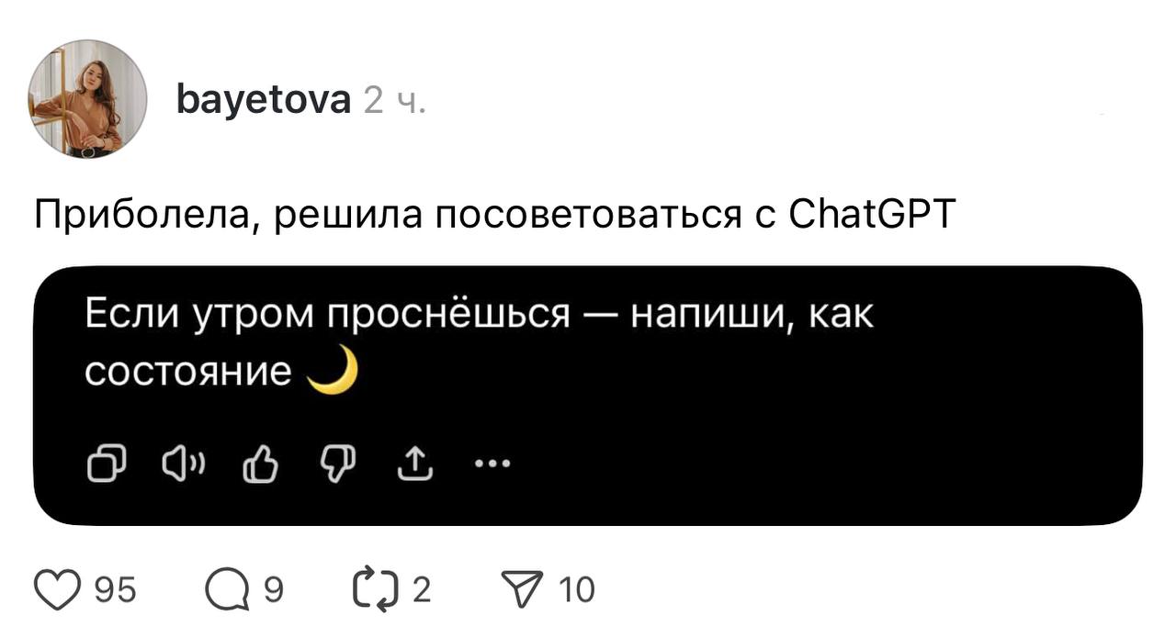The image size is (1176, 637).
Task: Click the 95 likes count
Action: [116, 590]
